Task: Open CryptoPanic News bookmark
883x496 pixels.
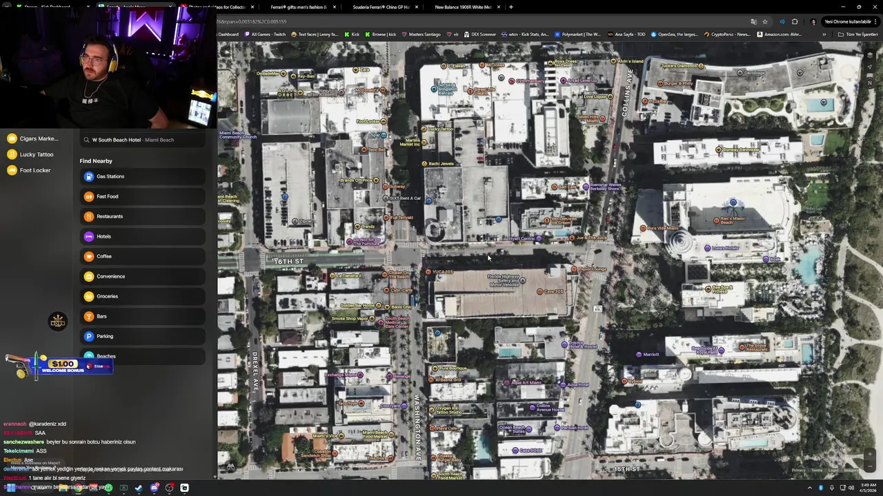Action: (727, 34)
